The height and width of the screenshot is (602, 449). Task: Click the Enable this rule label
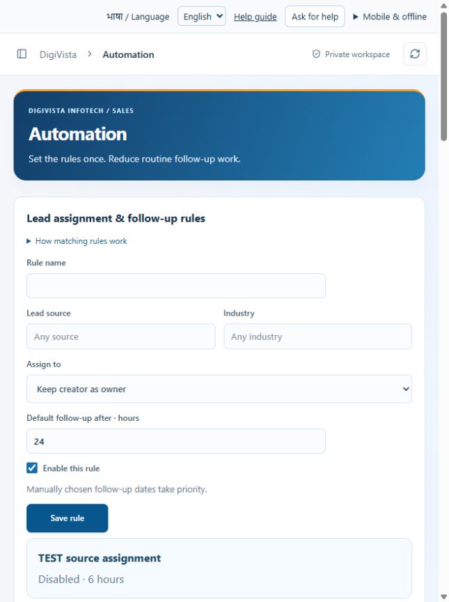[71, 468]
